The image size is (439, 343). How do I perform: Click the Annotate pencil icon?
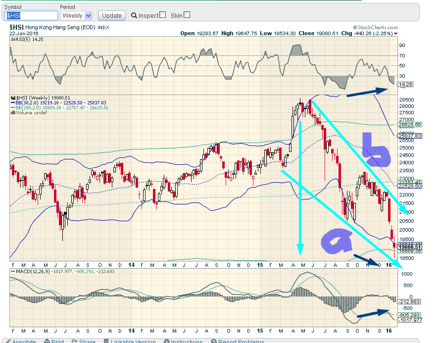(8, 342)
